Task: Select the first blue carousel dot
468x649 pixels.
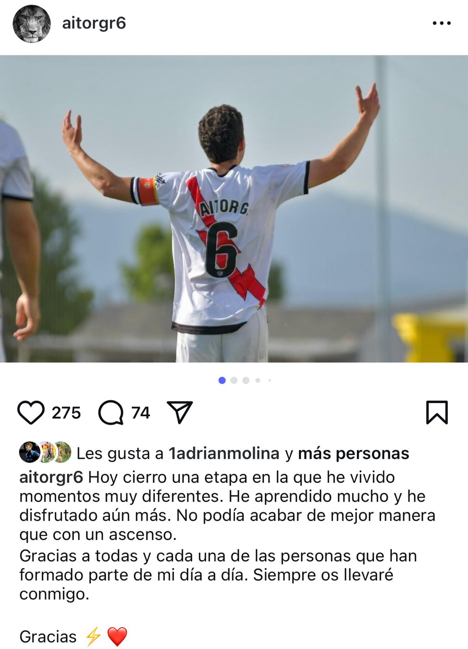Action: point(222,380)
